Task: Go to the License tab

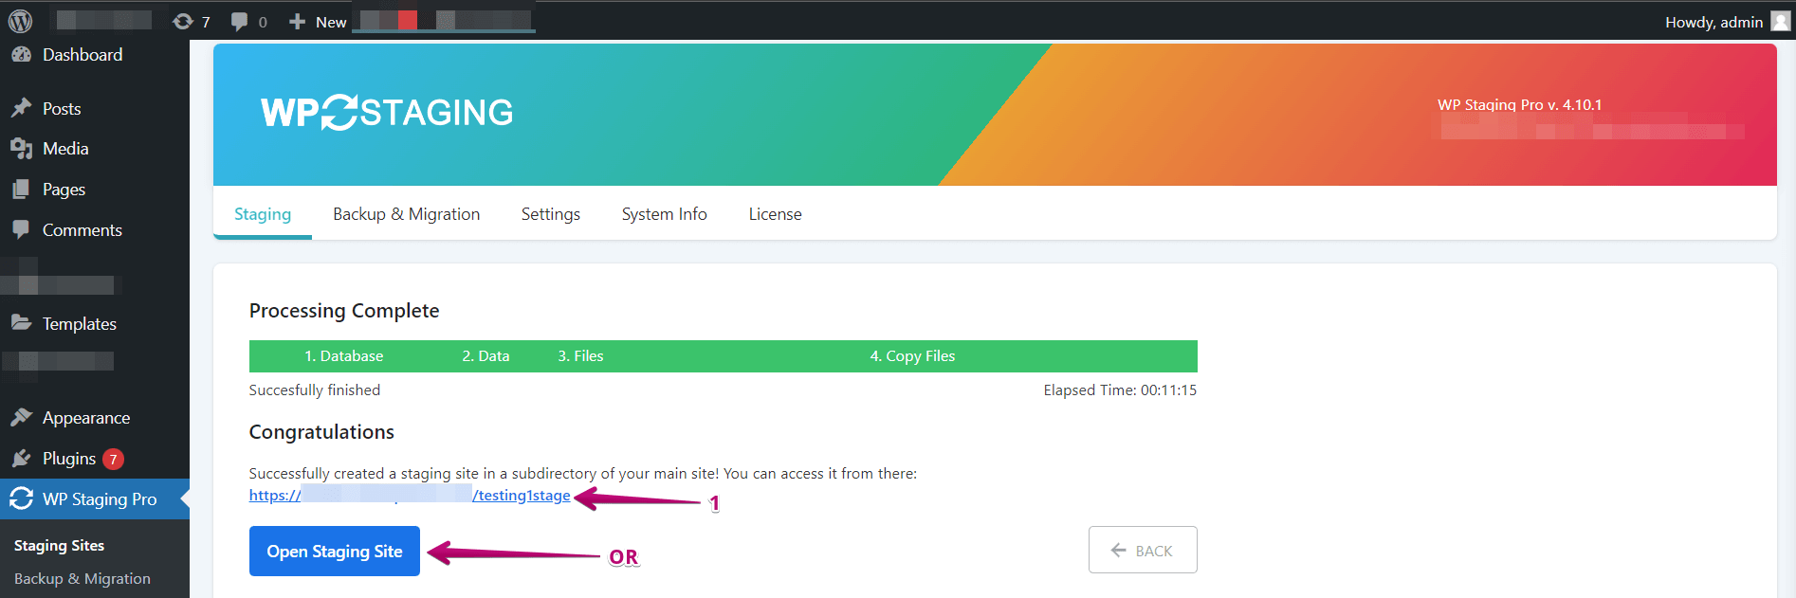Action: pos(775,214)
